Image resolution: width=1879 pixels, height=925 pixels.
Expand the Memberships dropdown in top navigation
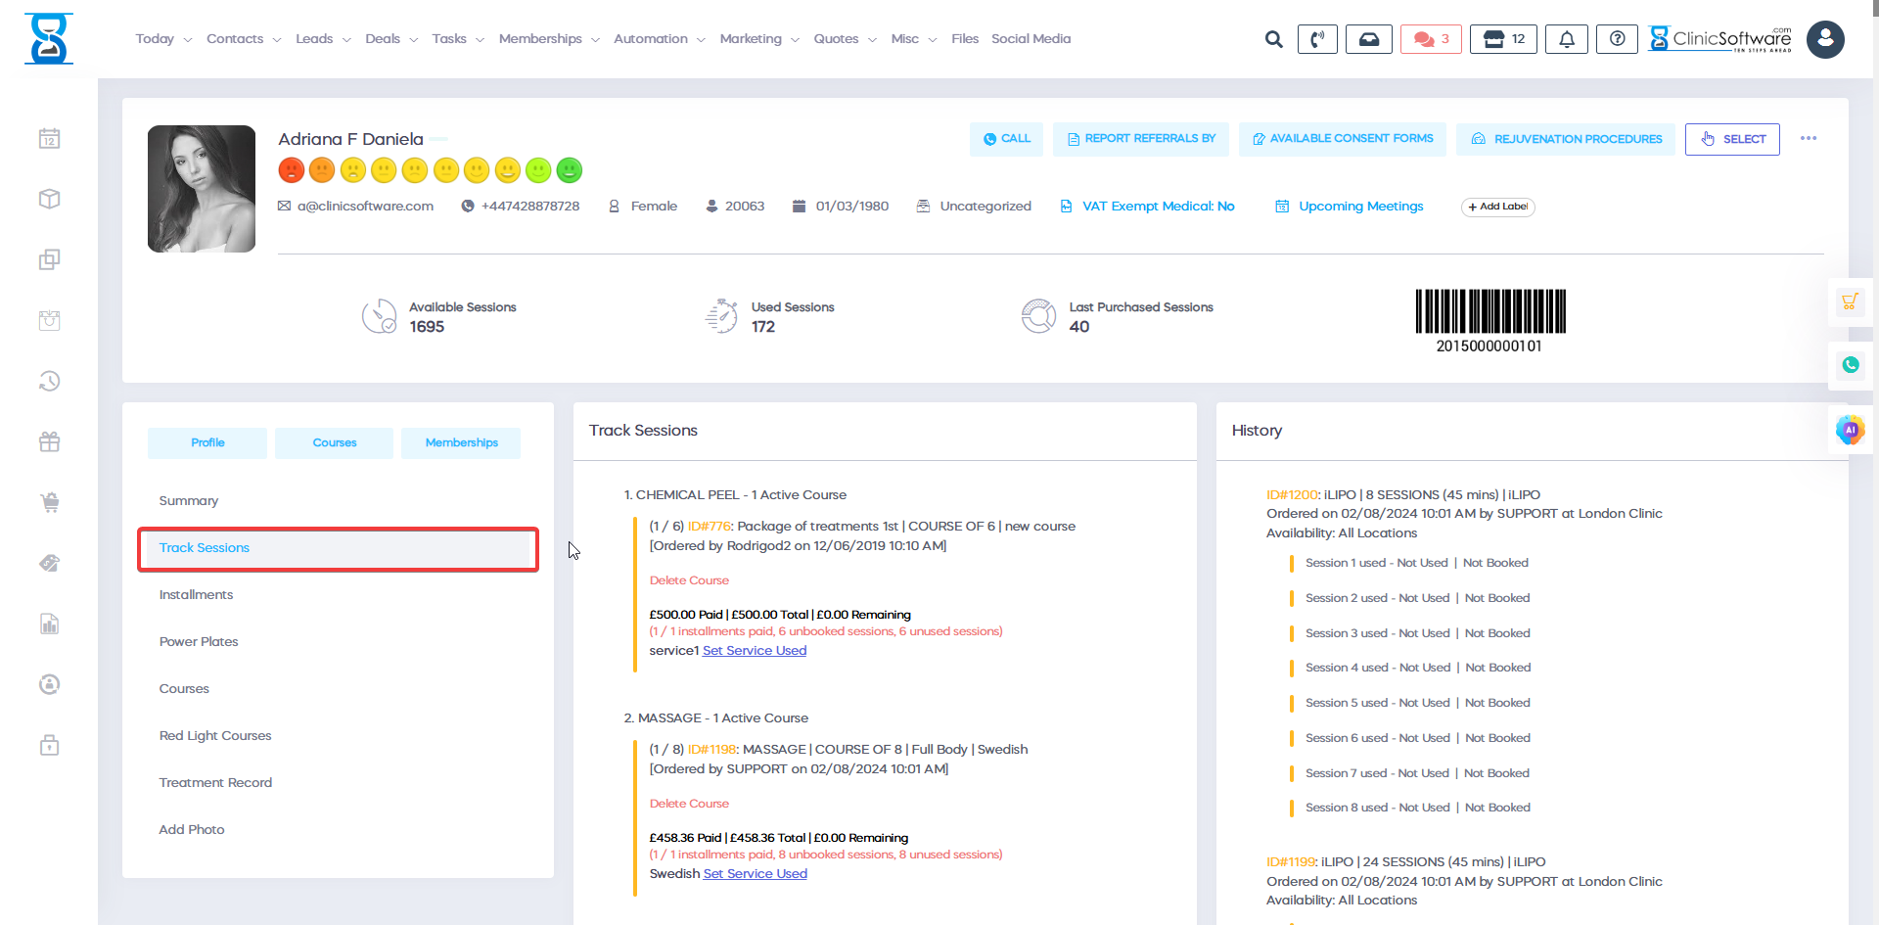548,39
